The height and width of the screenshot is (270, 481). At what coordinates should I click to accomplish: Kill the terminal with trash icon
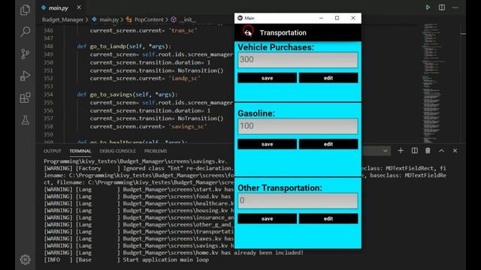[428, 151]
